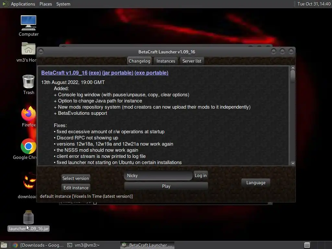The height and width of the screenshot is (249, 332).
Task: Click the Edit instance button
Action: 76,188
